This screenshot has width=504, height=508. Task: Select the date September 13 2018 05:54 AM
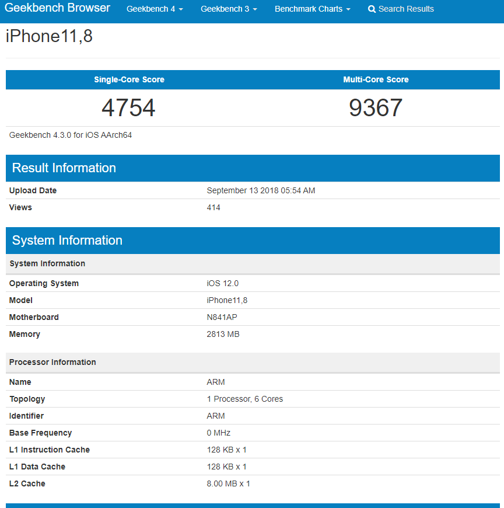[x=261, y=190]
